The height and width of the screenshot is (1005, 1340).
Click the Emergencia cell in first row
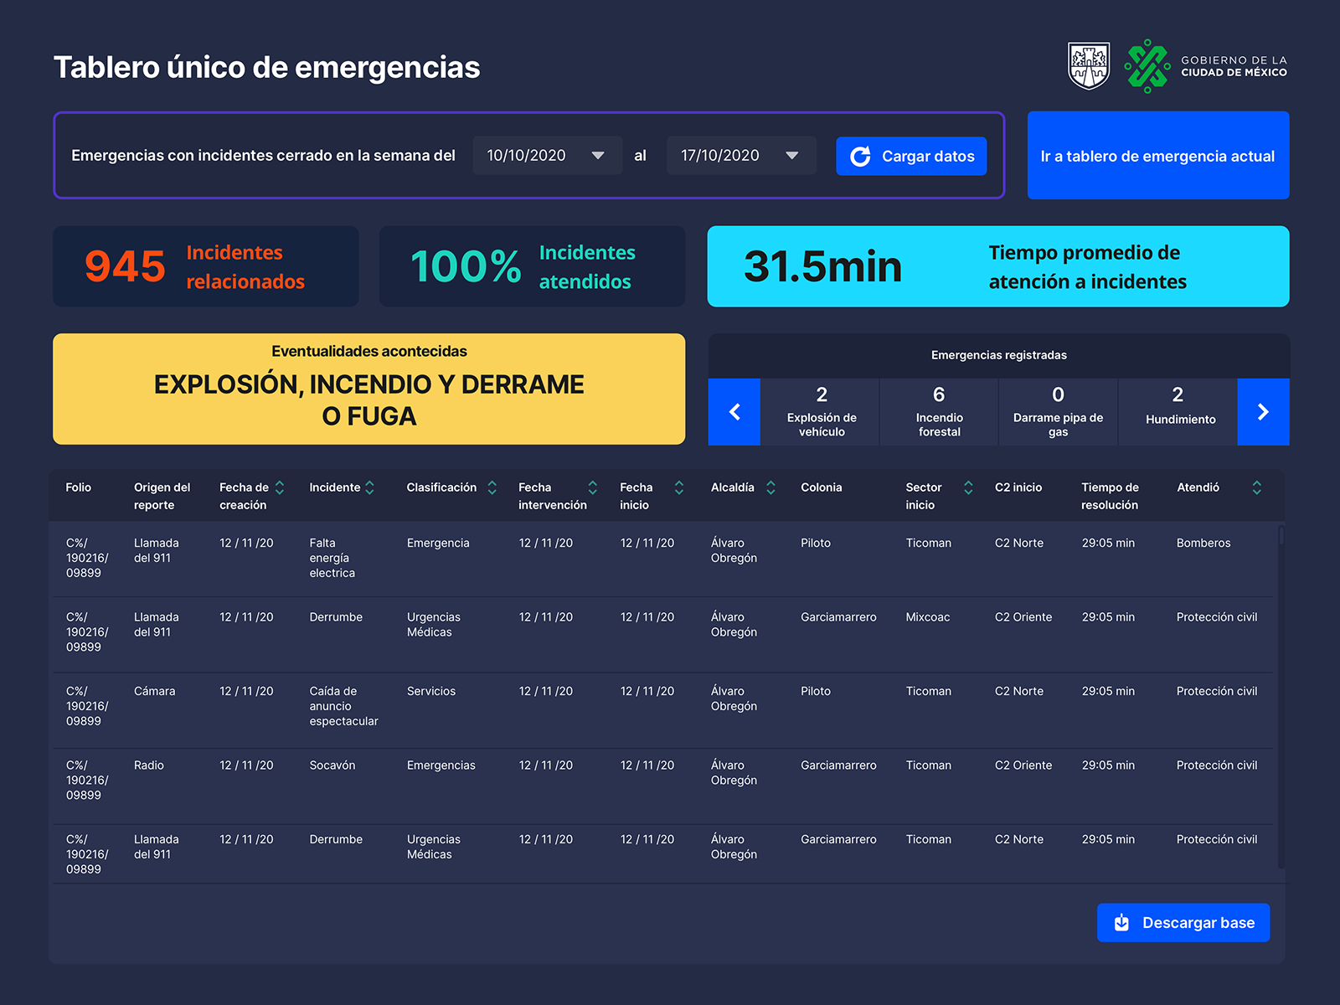pyautogui.click(x=438, y=543)
